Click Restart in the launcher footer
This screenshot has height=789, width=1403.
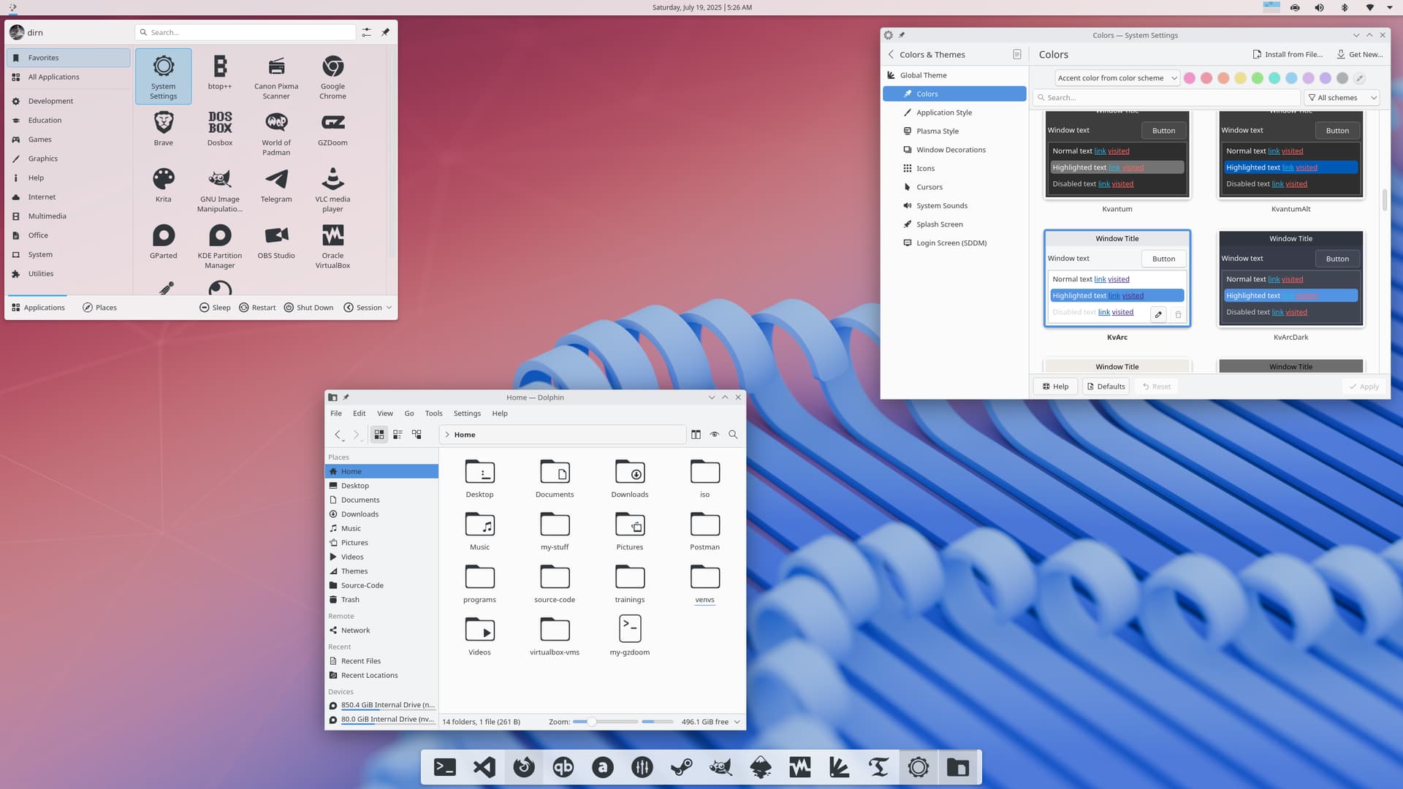coord(257,308)
